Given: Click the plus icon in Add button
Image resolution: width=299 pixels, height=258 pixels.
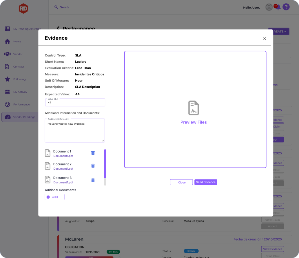Looking at the screenshot, I should click(48, 197).
